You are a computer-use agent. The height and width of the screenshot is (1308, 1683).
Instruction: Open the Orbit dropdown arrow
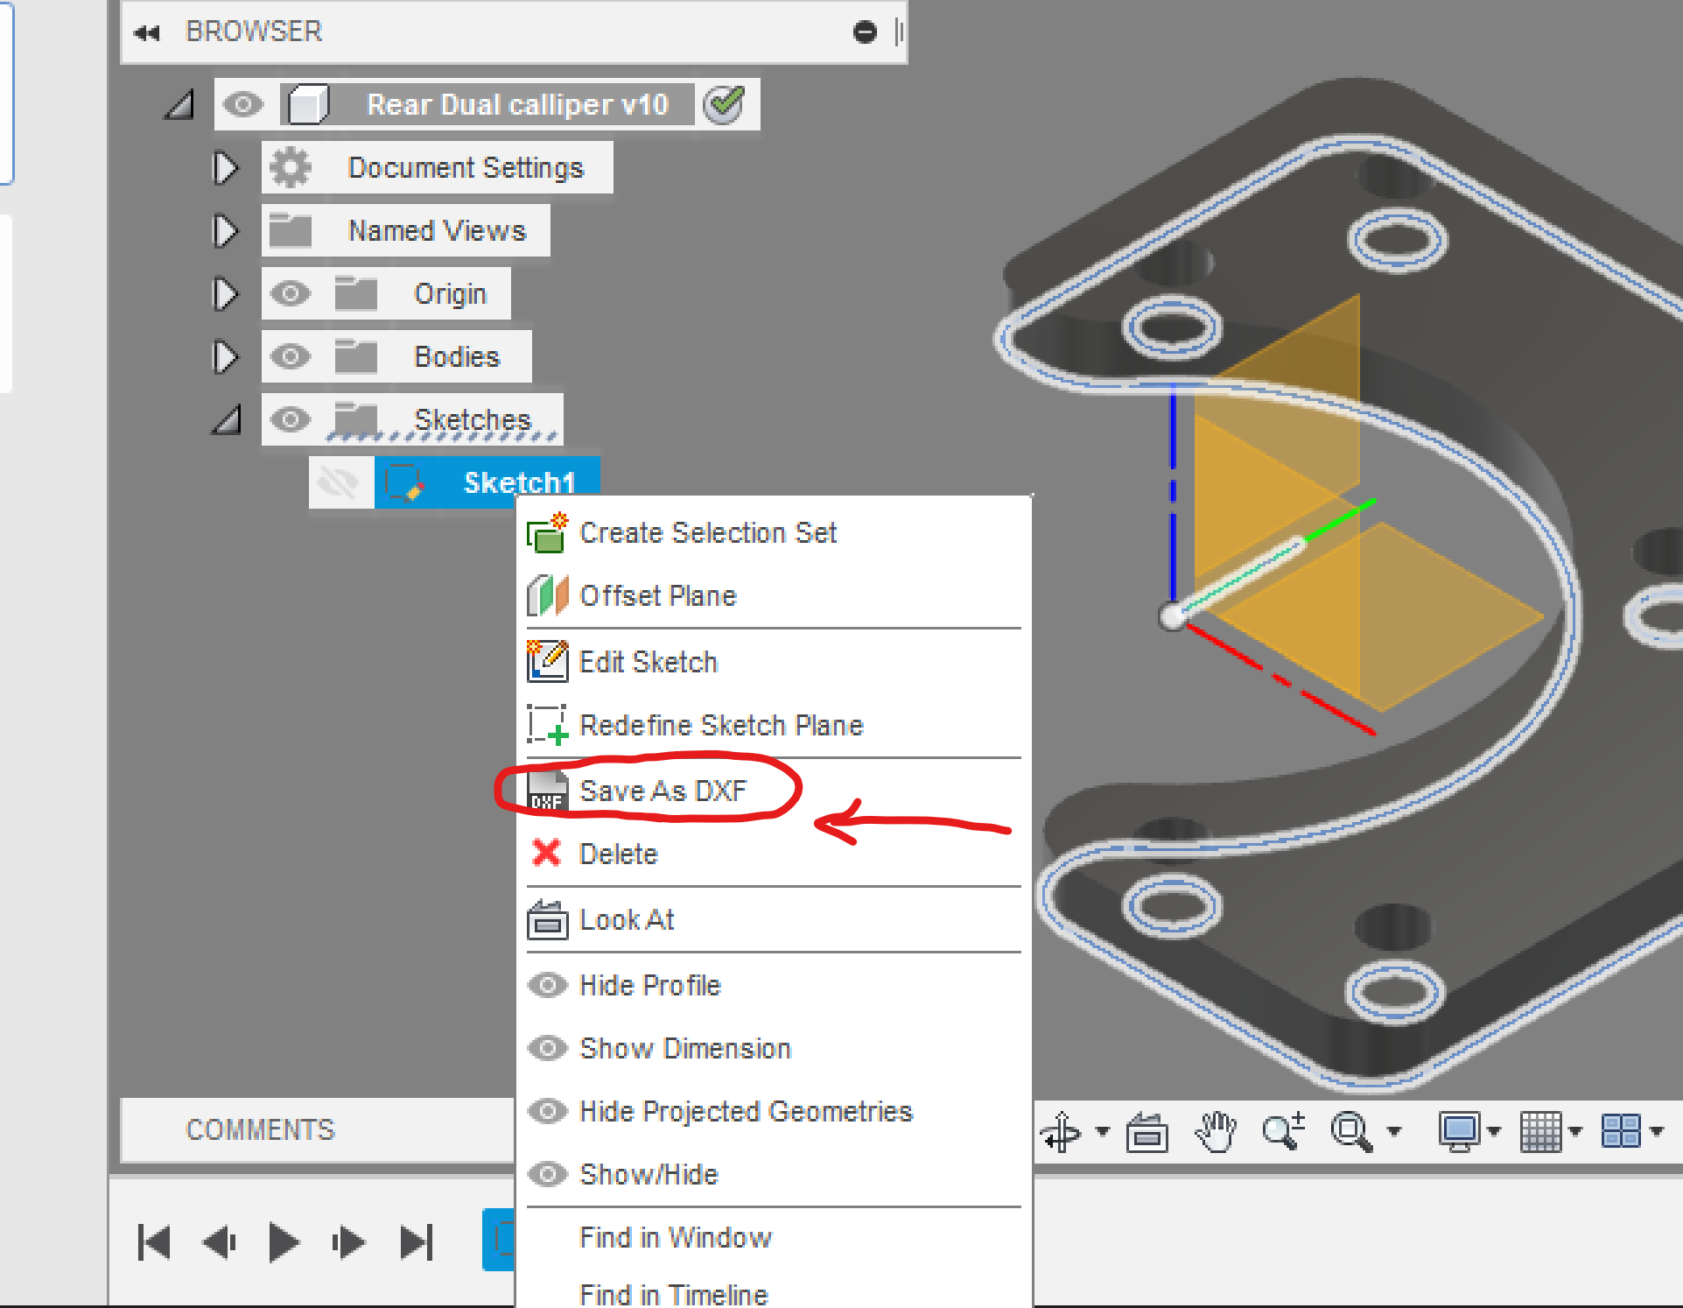pos(1102,1132)
